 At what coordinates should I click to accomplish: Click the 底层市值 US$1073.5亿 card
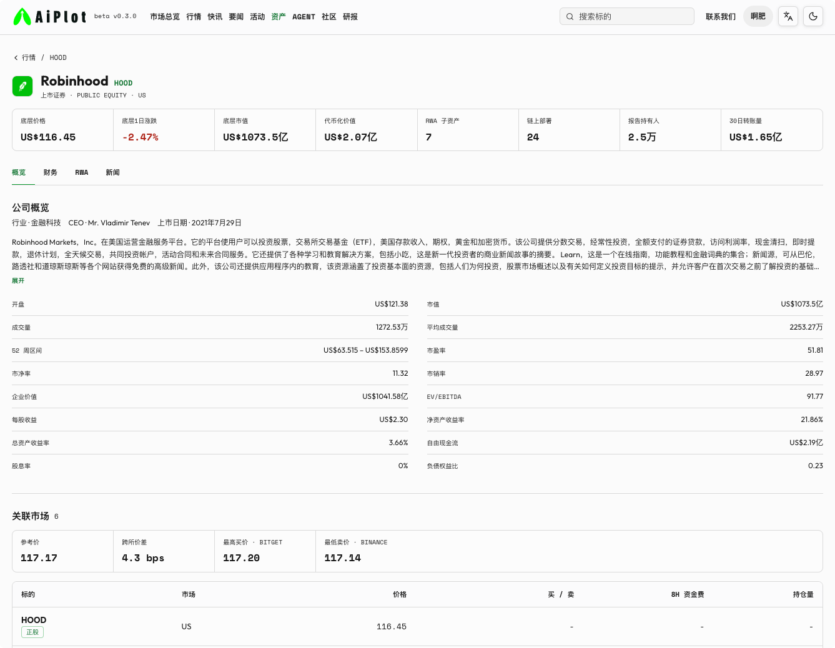pos(265,130)
